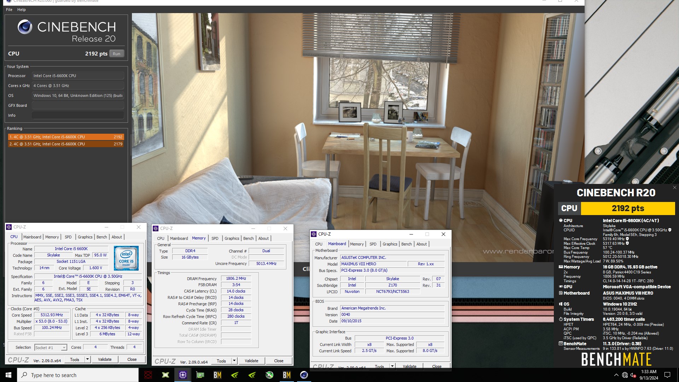Image resolution: width=679 pixels, height=382 pixels.
Task: Click the Core Voltage value 1.600 V
Action: pos(95,268)
